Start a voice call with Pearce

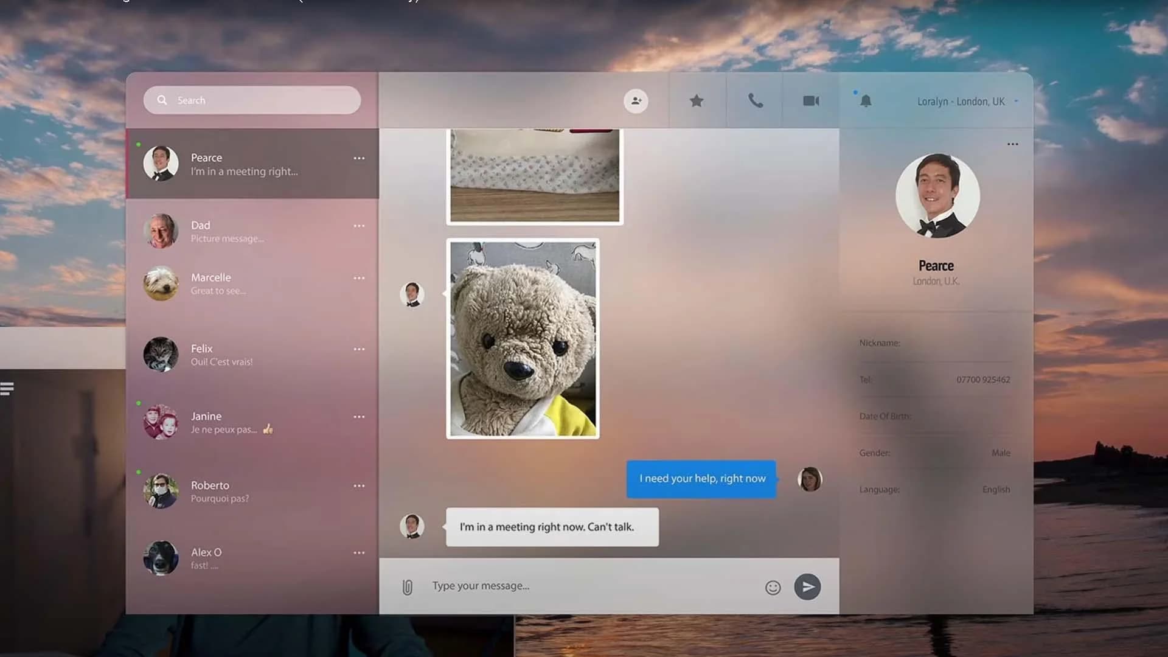754,100
